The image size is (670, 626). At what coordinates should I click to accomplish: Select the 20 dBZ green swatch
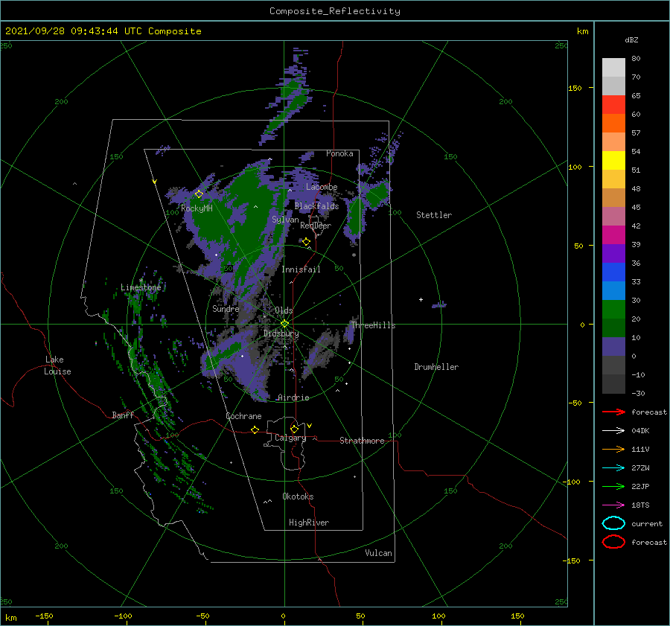pyautogui.click(x=613, y=328)
